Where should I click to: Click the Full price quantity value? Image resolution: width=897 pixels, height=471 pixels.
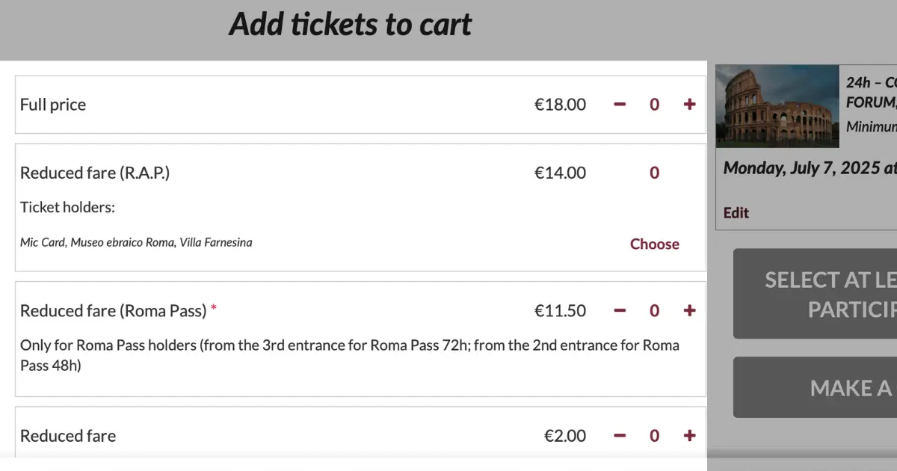click(x=654, y=105)
